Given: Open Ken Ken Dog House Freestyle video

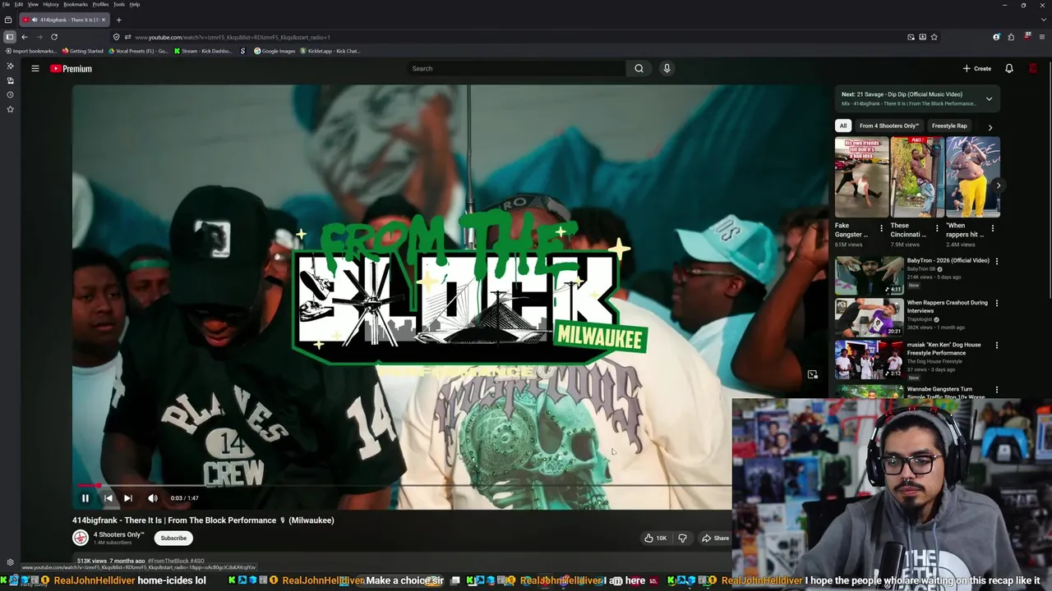Looking at the screenshot, I should [945, 349].
